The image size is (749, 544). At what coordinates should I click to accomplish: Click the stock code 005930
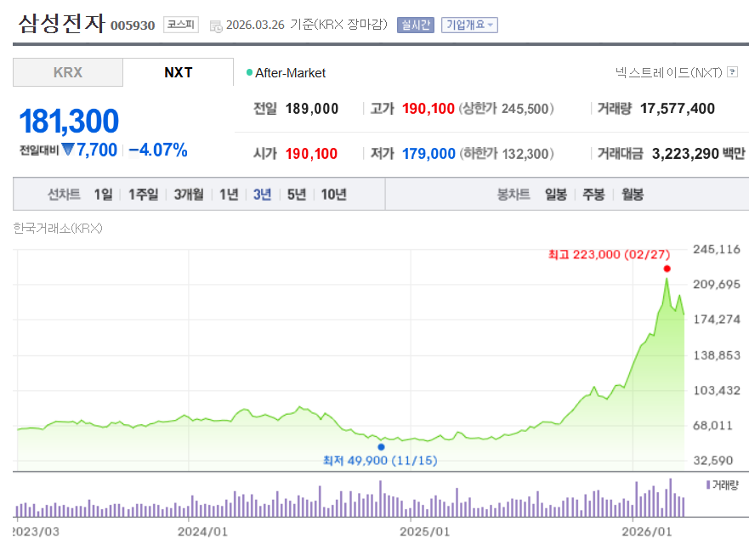pyautogui.click(x=133, y=25)
